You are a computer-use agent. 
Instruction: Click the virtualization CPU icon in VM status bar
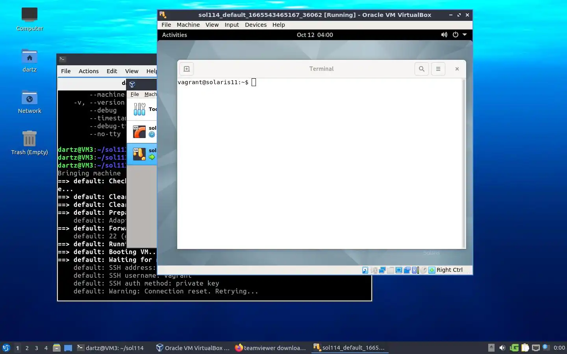pyautogui.click(x=415, y=270)
